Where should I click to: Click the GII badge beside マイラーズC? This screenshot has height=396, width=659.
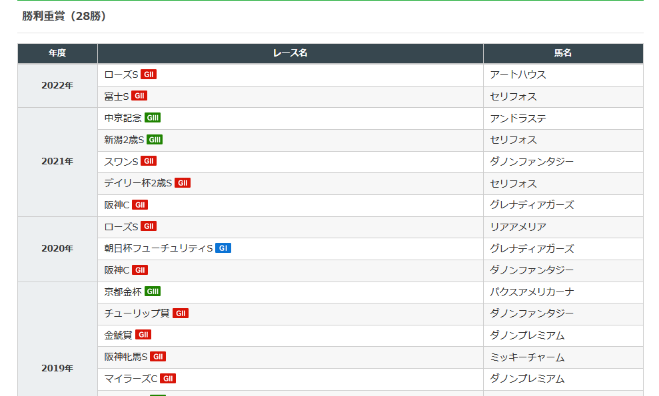click(168, 378)
